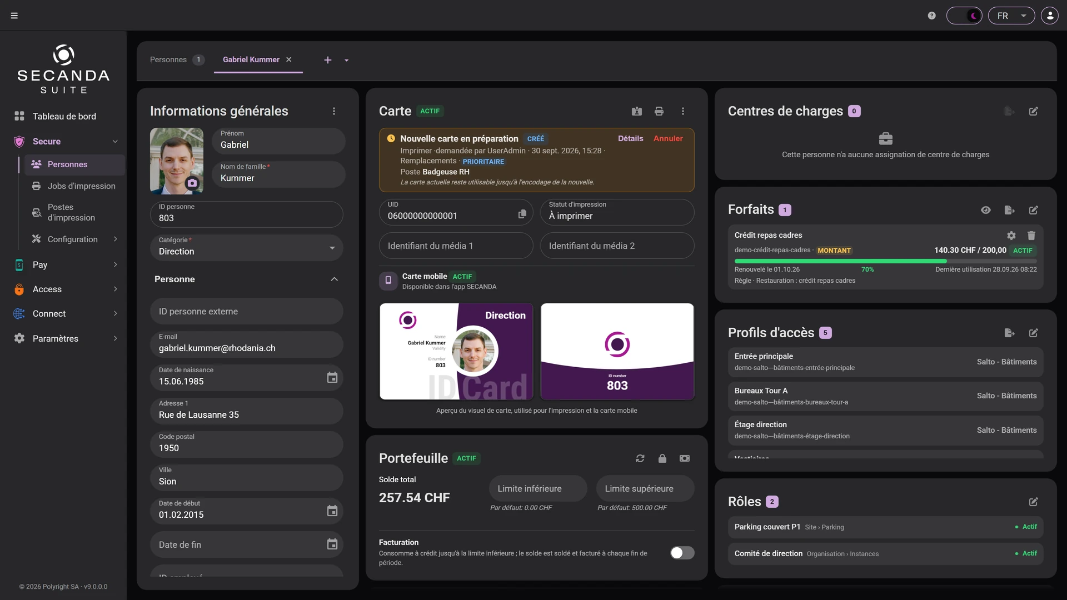
Task: Delete Crédit repas cadres with trash icon
Action: (1031, 236)
